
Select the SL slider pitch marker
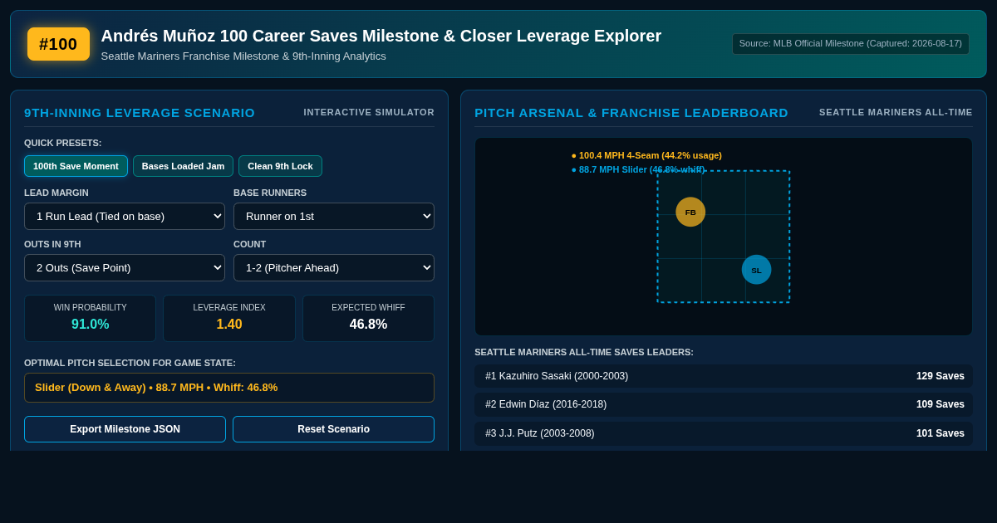[x=756, y=270]
